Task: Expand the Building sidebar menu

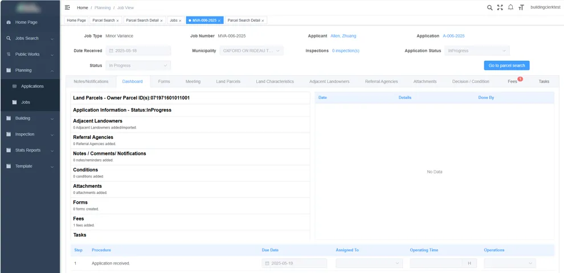Action: coord(52,119)
